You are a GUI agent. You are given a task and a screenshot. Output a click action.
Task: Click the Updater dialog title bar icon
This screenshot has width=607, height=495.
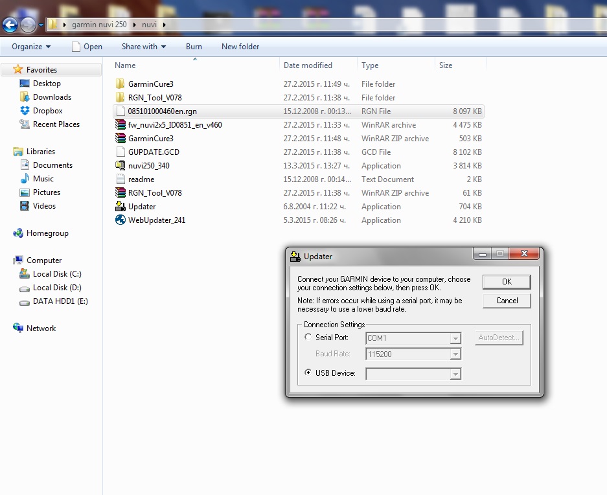point(295,256)
